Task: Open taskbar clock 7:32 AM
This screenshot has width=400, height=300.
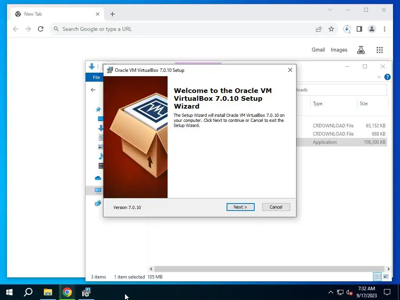Action: (366, 292)
